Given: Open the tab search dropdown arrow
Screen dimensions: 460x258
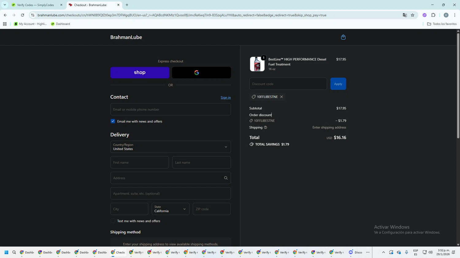Looking at the screenshot, I should [5, 5].
